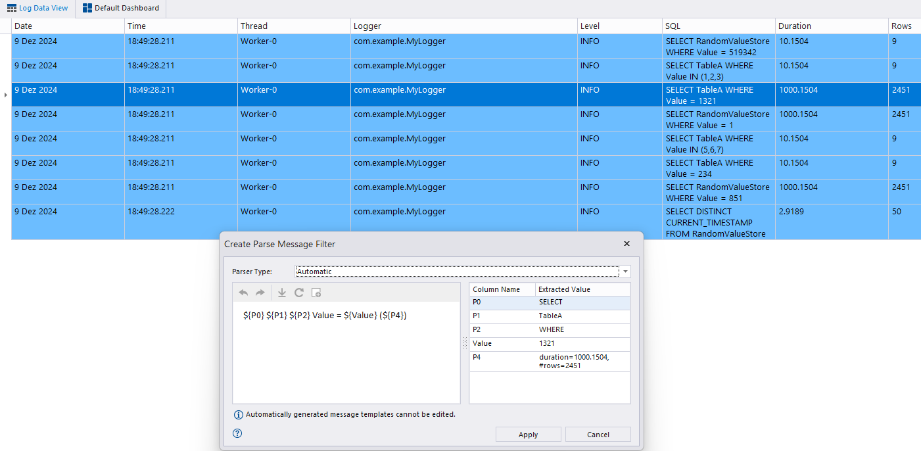
Task: Click the Column Name header in dialog
Action: pyautogui.click(x=502, y=289)
